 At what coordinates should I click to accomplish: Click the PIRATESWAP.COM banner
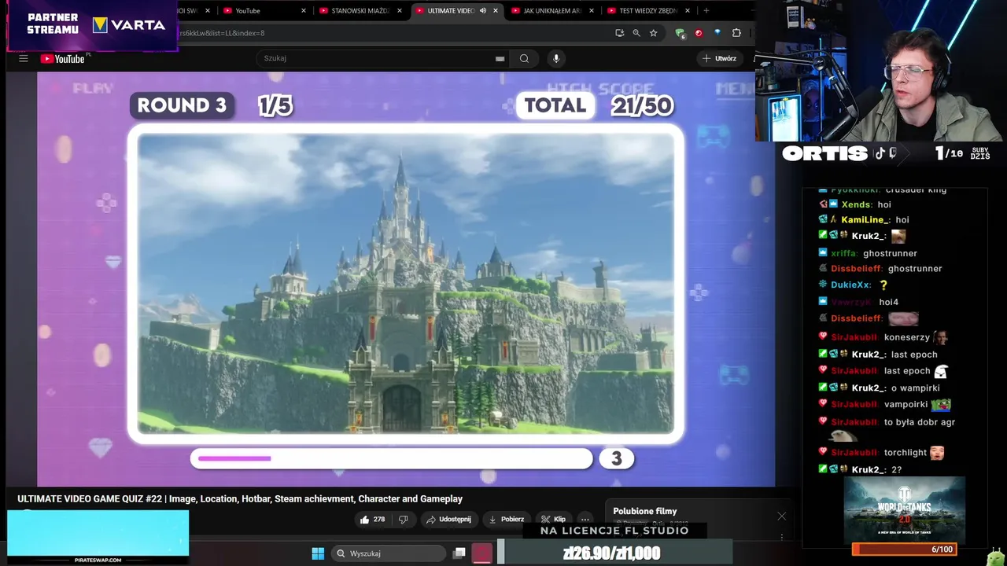(98, 537)
